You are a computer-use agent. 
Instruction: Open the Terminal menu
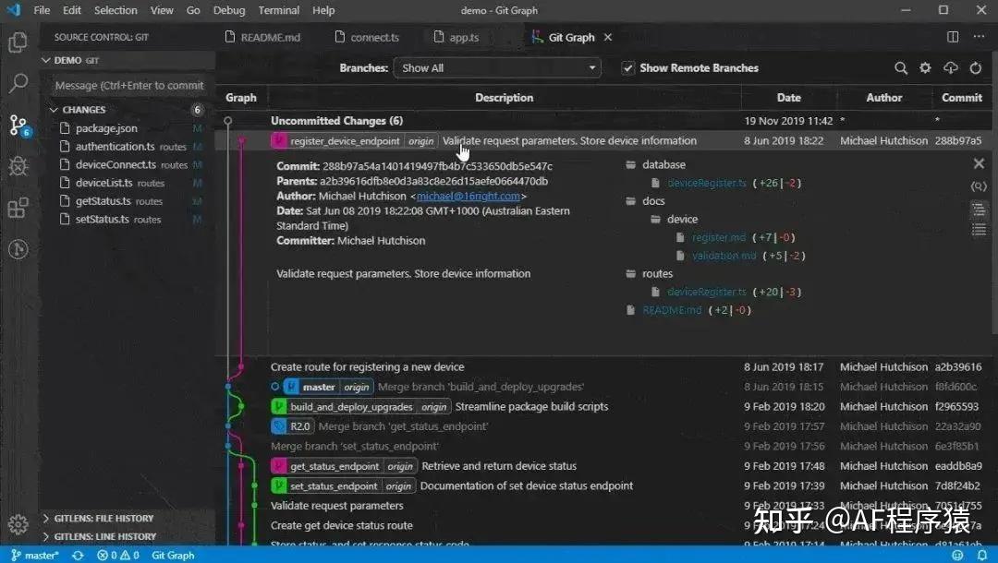[279, 10]
